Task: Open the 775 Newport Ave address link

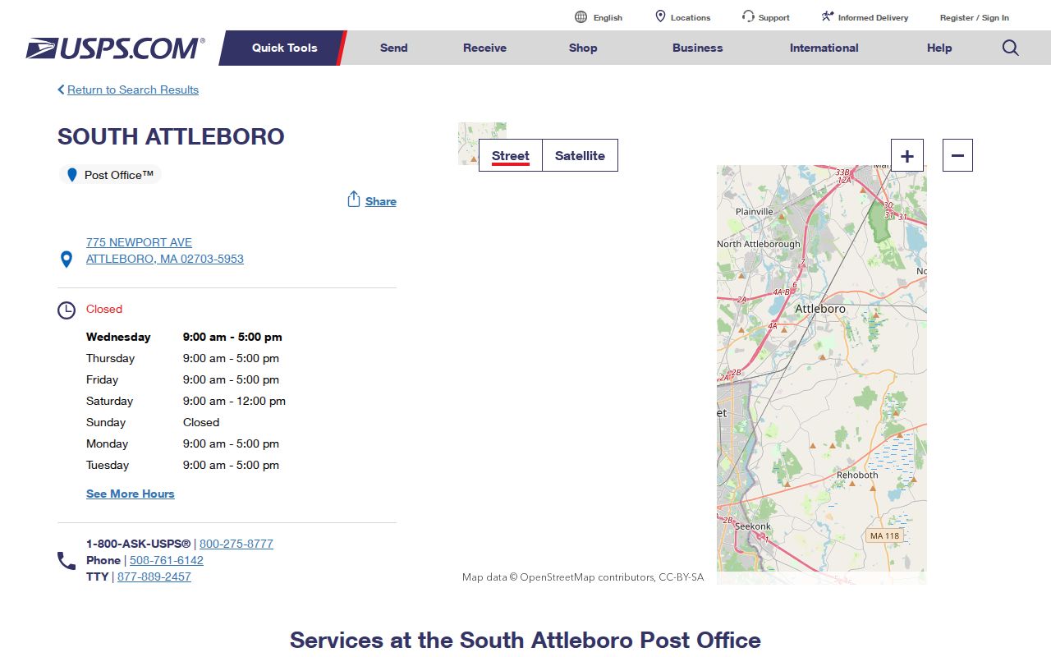Action: (x=165, y=250)
